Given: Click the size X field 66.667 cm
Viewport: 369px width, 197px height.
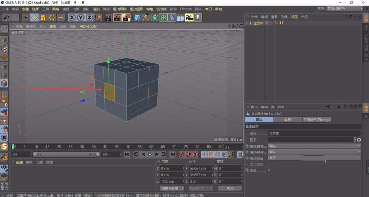Looking at the screenshot, I should pyautogui.click(x=201, y=168).
